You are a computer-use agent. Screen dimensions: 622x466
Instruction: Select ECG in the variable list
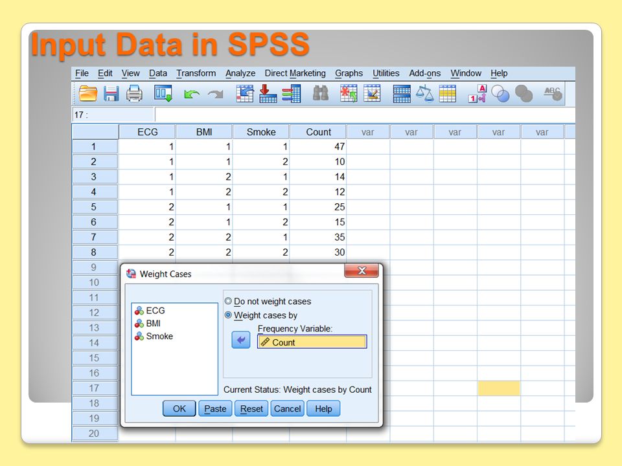150,311
